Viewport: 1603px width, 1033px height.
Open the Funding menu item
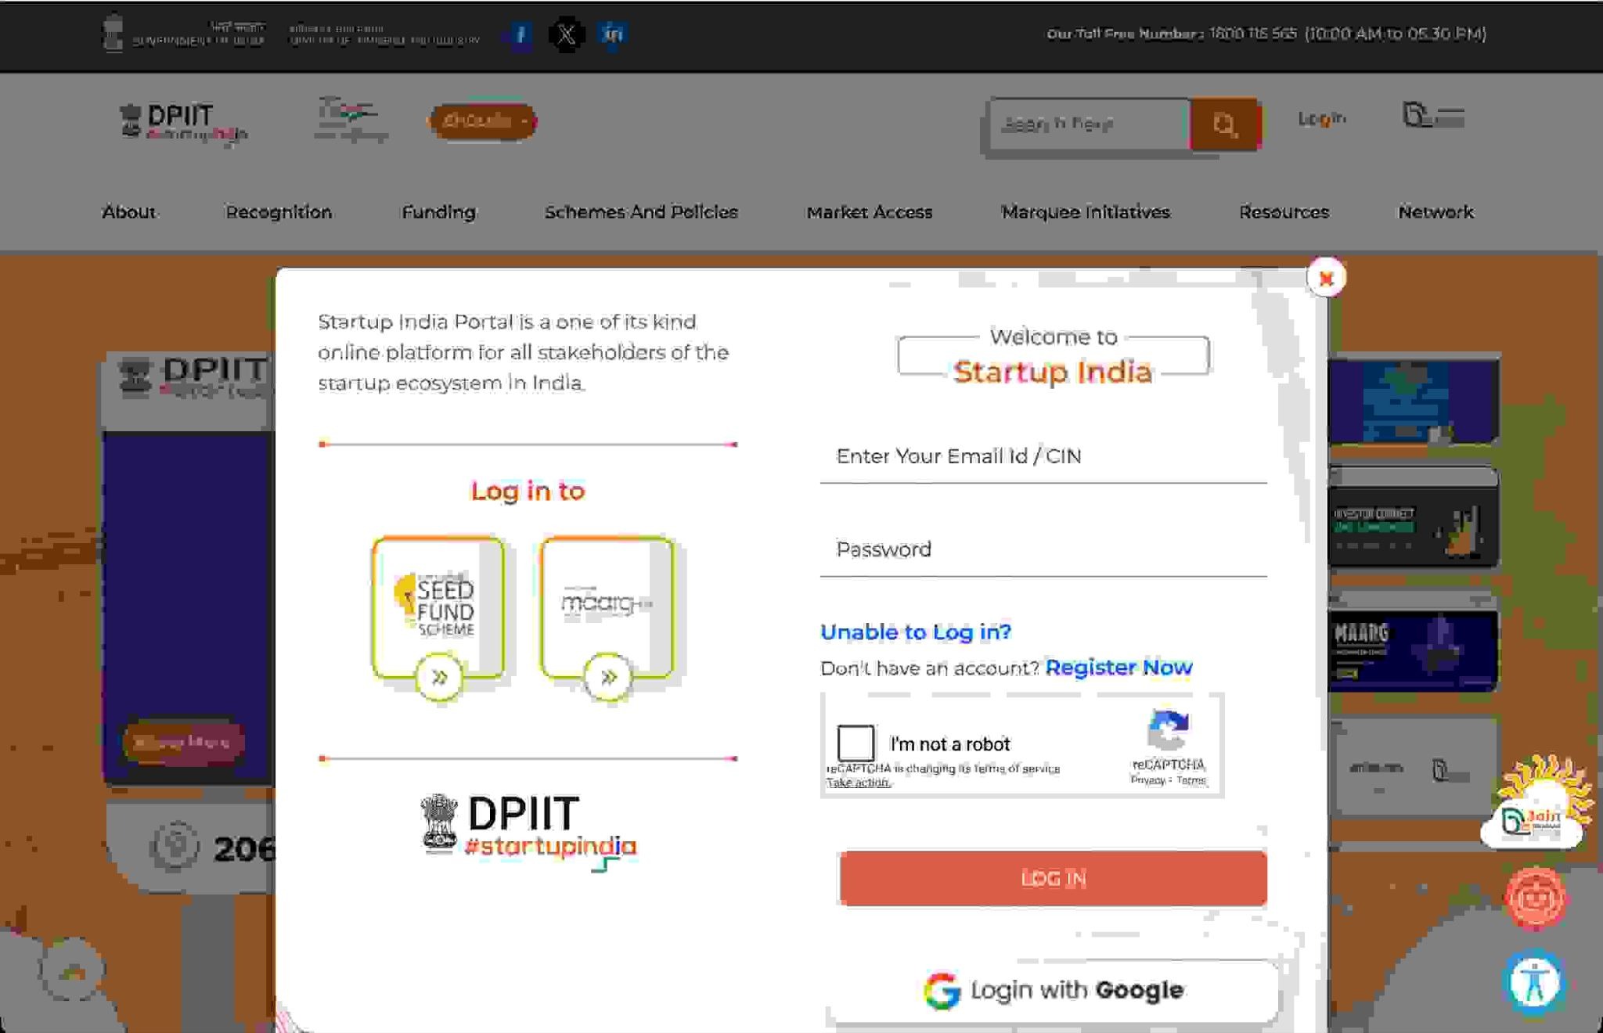(x=438, y=212)
